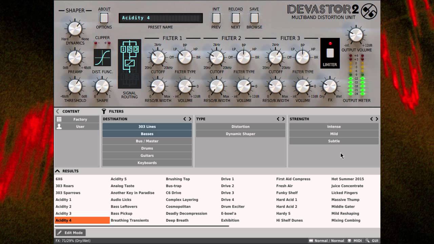
Task: Select the 303 Roars preset
Action: (65, 186)
